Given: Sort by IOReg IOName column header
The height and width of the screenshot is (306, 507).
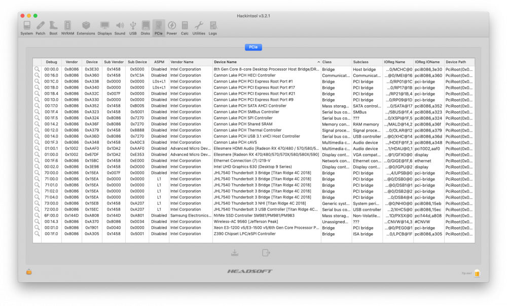Looking at the screenshot, I should pyautogui.click(x=429, y=62).
